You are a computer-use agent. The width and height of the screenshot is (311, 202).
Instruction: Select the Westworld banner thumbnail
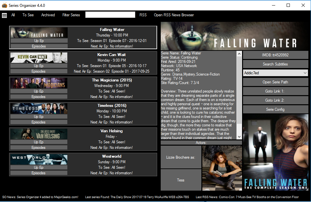coord(39,159)
